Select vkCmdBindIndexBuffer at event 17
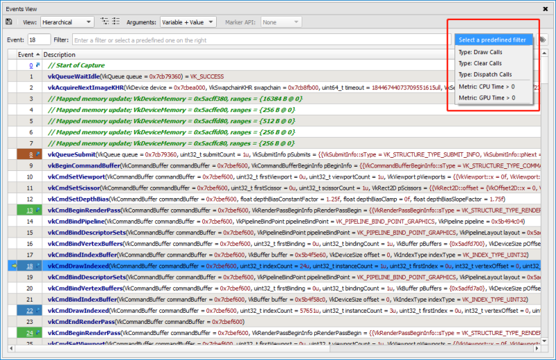 click(x=274, y=254)
